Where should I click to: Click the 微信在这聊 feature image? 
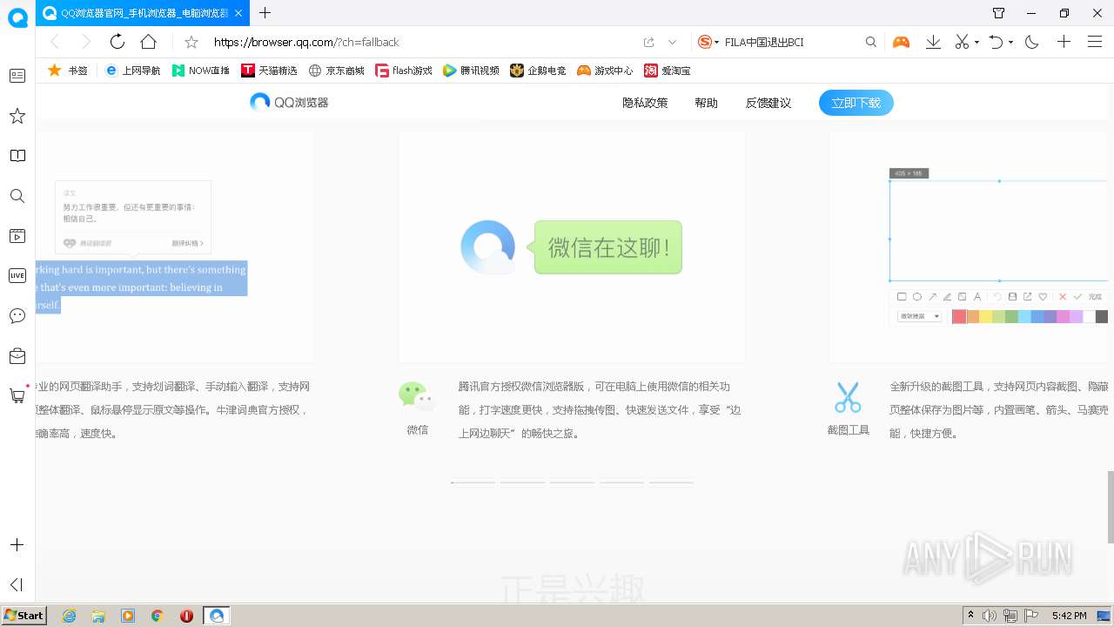(571, 247)
